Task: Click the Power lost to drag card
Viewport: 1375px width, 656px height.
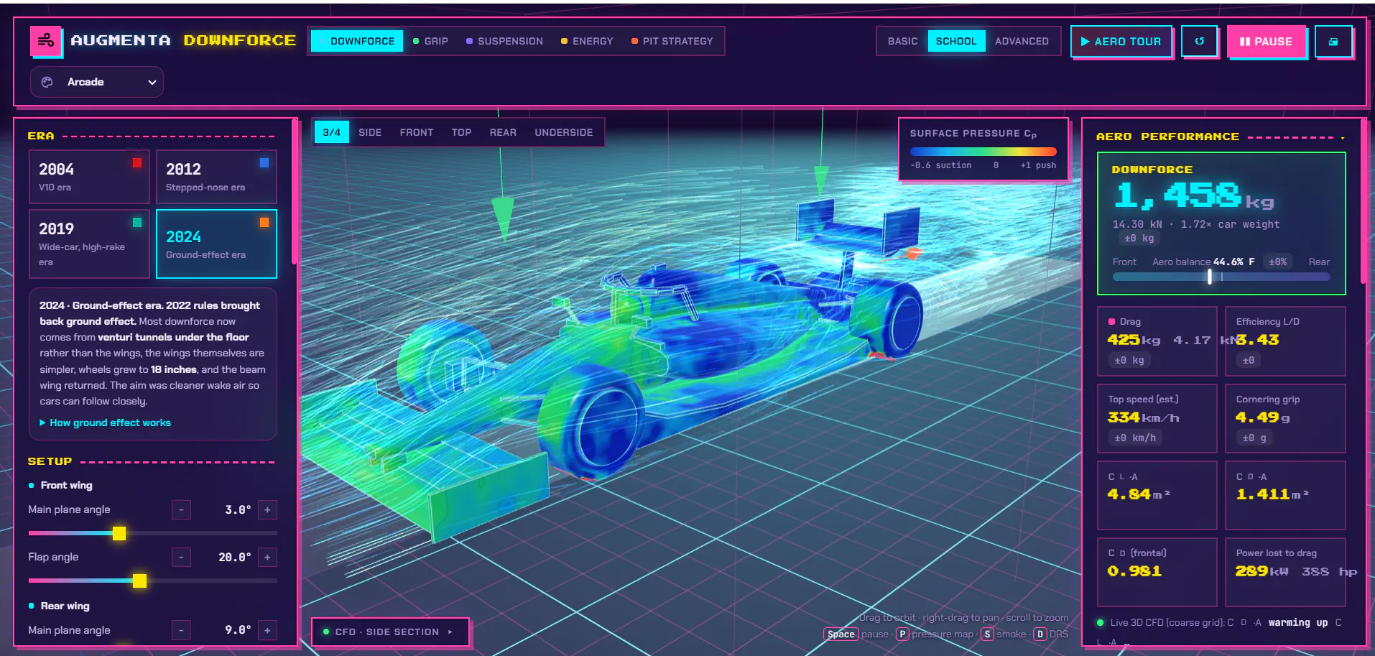Action: coord(1285,572)
